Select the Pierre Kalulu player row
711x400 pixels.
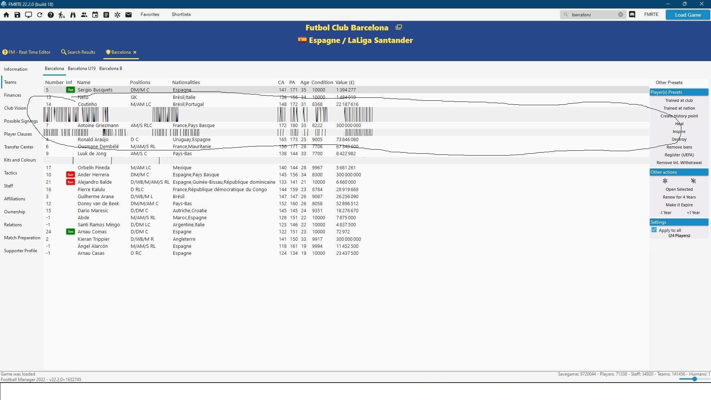pyautogui.click(x=346, y=190)
